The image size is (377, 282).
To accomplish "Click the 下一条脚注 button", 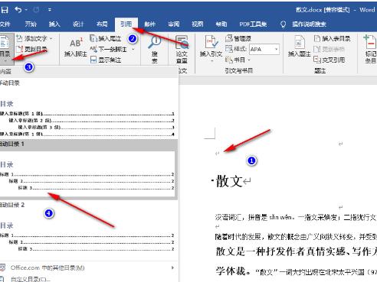I will 109,49.
